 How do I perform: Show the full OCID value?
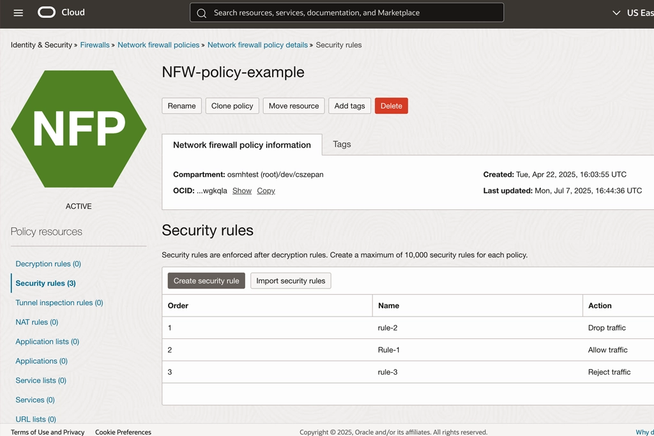(x=241, y=191)
